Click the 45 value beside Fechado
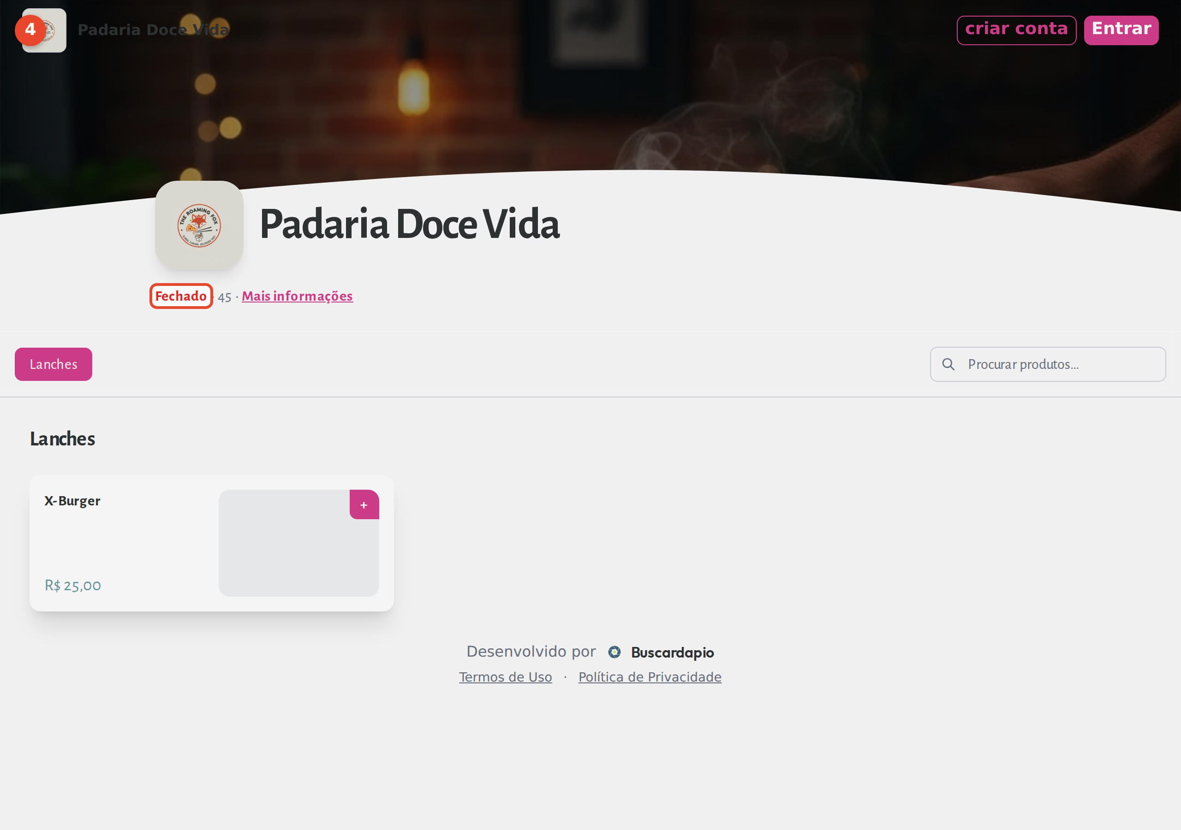The image size is (1181, 830). click(224, 297)
